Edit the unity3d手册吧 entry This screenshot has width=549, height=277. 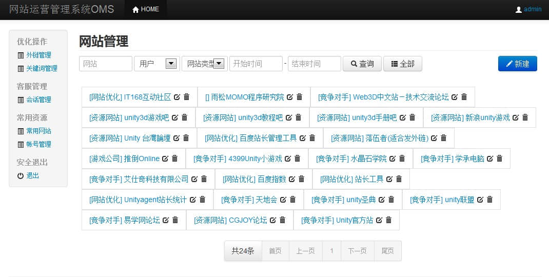click(x=403, y=117)
